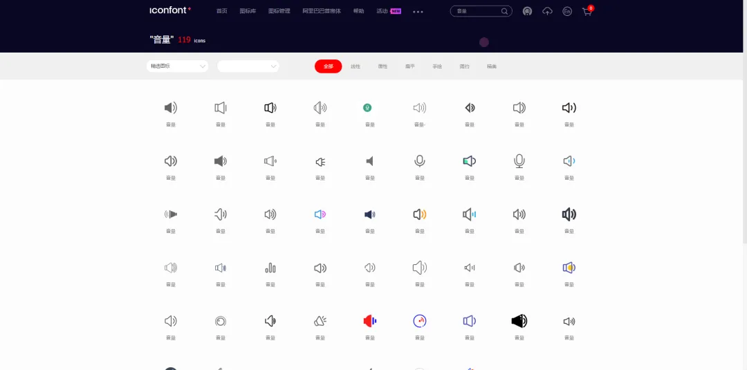Open 活动 NEW navigation item
Screen dimensions: 747x370
point(388,12)
